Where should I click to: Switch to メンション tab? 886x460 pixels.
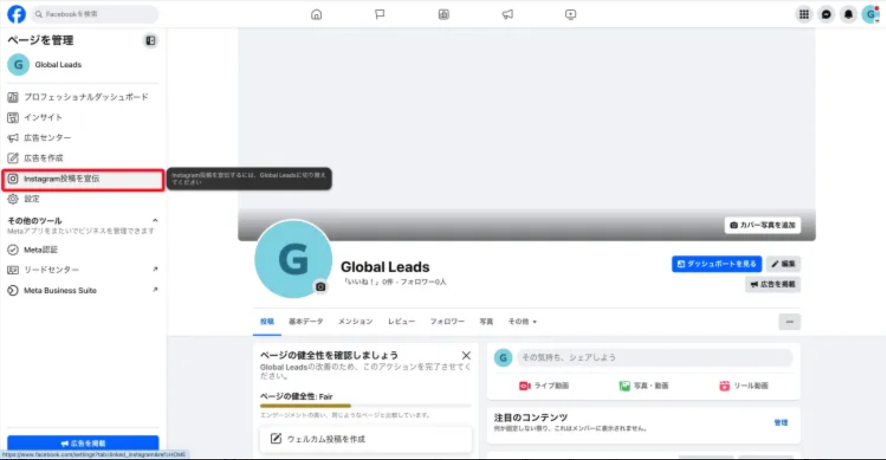click(356, 322)
